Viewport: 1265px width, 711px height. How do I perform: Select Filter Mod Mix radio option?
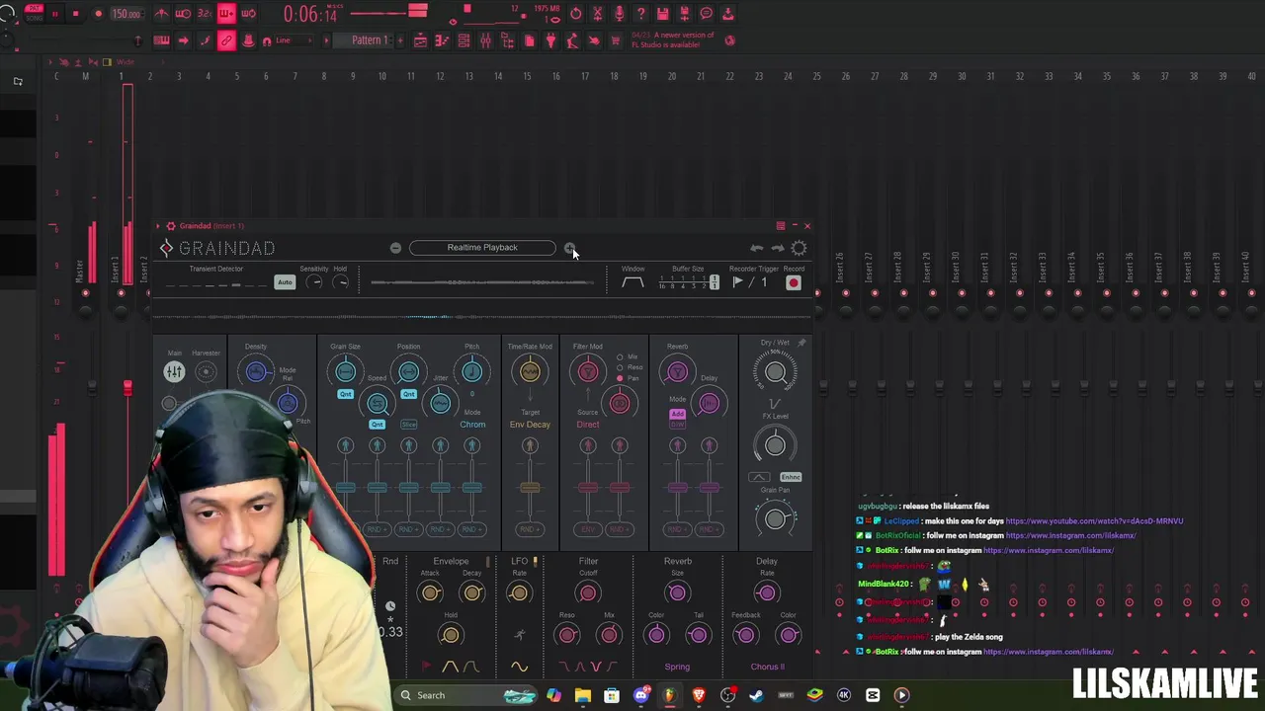620,356
